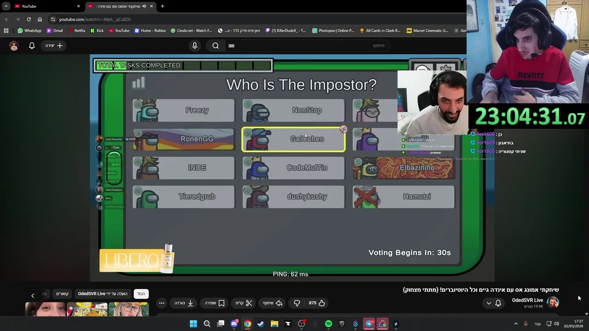Image resolution: width=589 pixels, height=331 pixels.
Task: Open the All Cards in Clash Royale bookmark
Action: (380, 30)
